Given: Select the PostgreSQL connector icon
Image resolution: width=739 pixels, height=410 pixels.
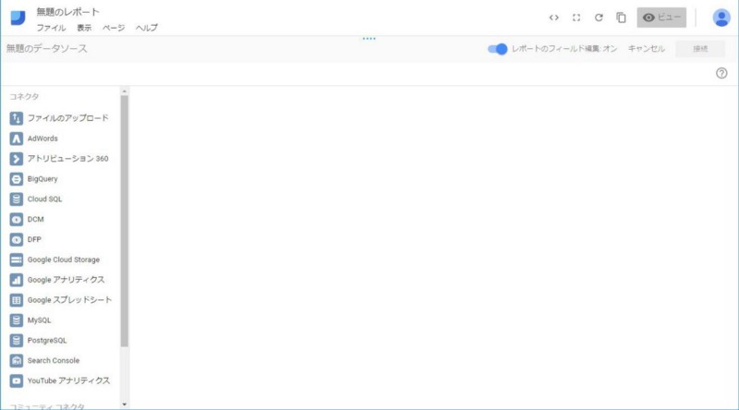Looking at the screenshot, I should 16,340.
